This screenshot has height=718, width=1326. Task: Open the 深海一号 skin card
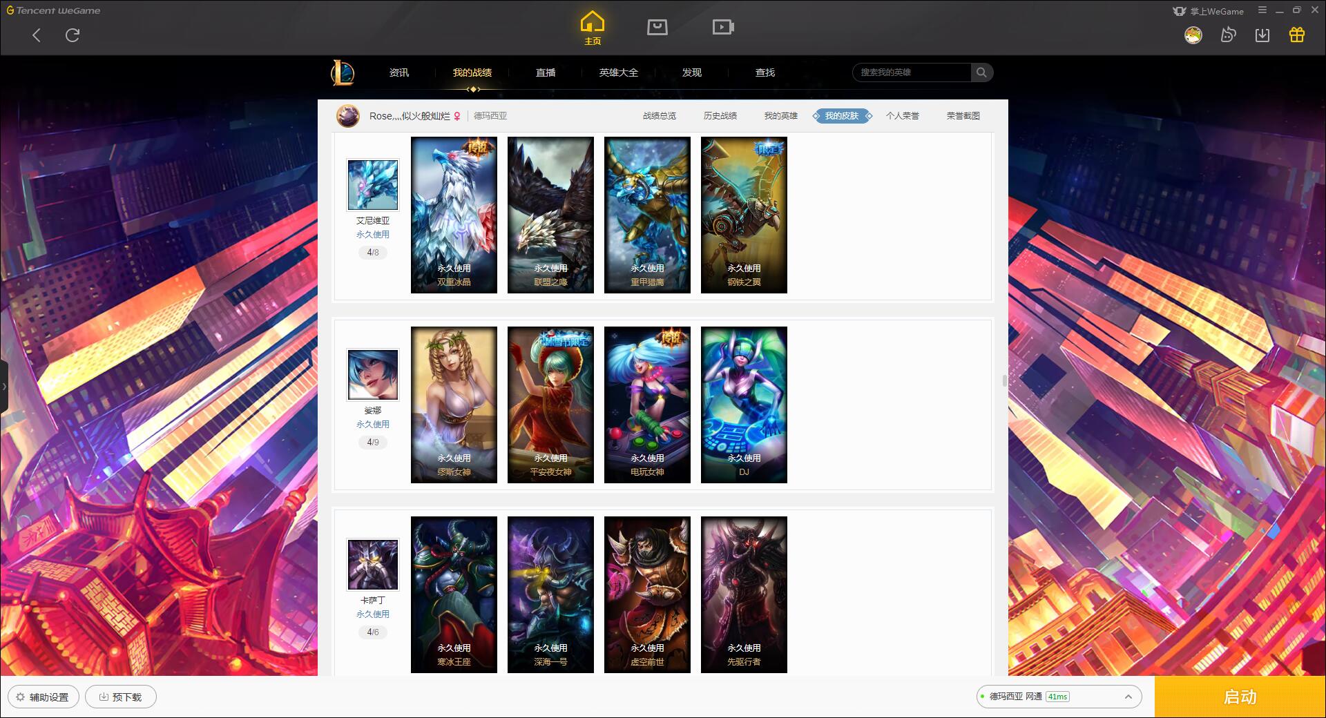(x=550, y=594)
